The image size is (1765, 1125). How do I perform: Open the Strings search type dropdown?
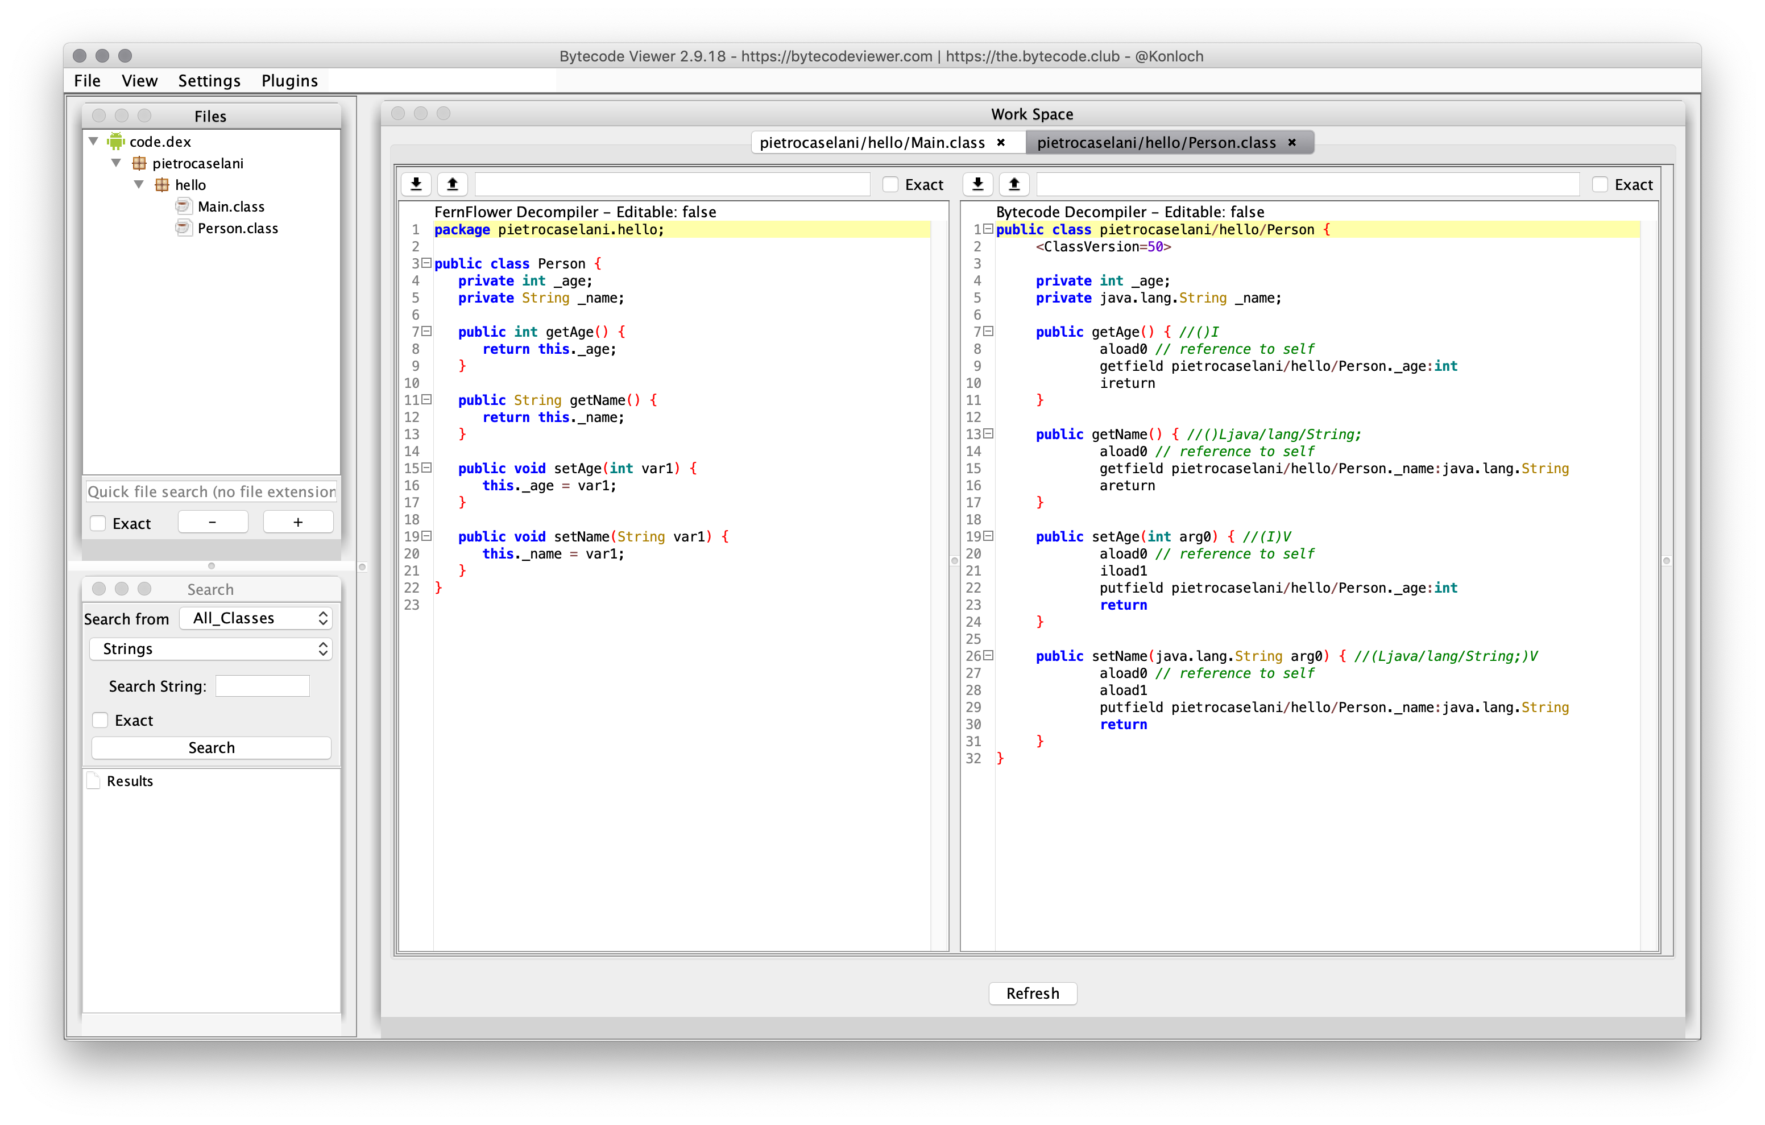click(x=210, y=649)
